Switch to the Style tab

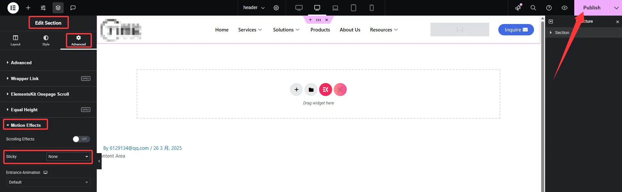pos(46,41)
